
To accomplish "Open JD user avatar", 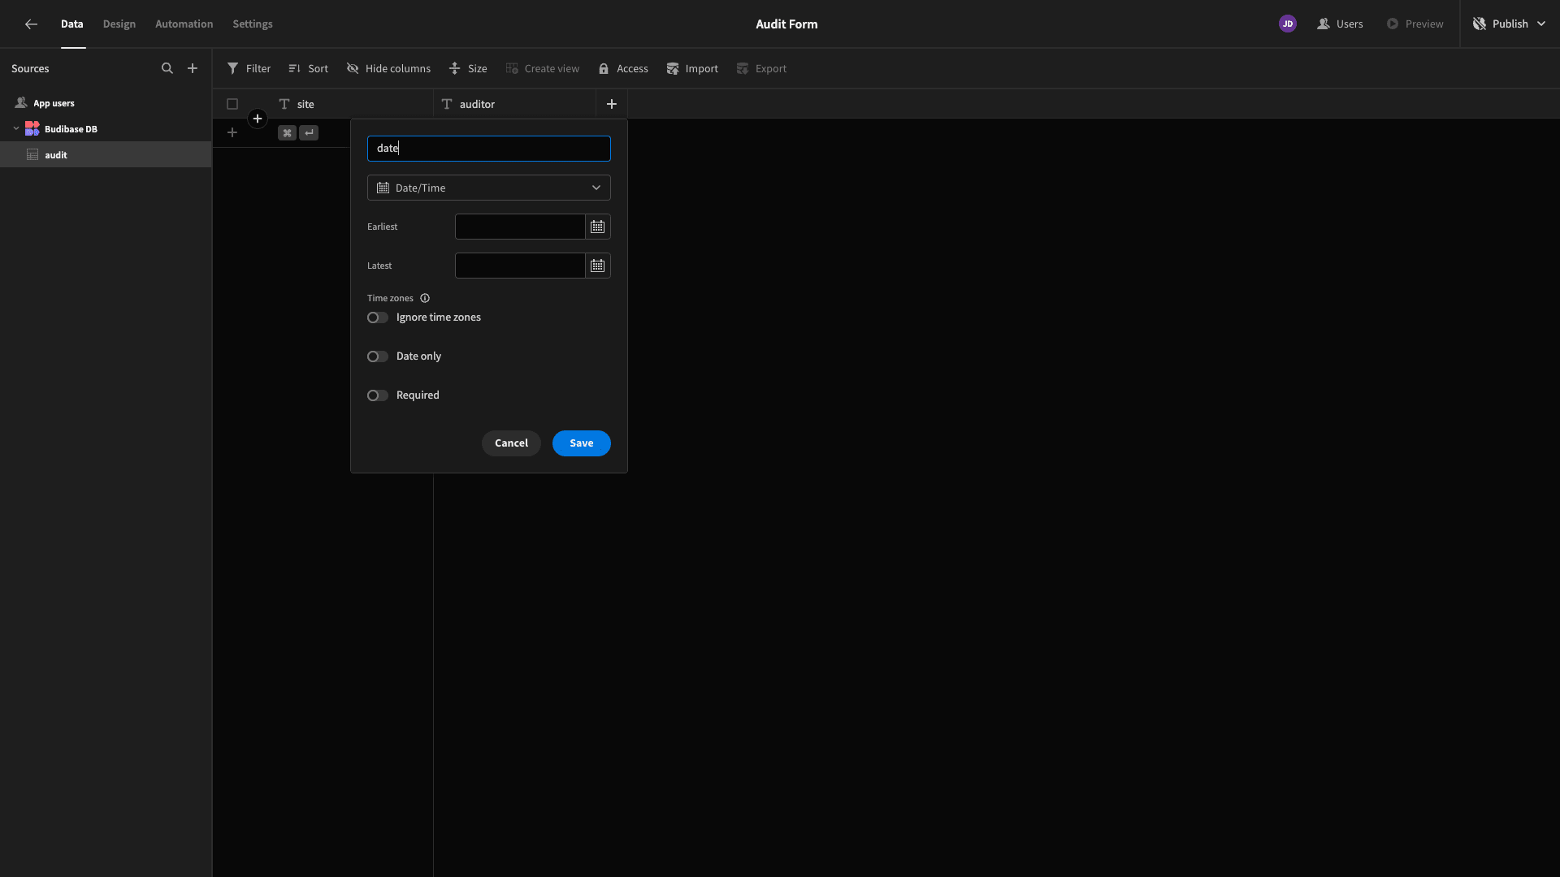I will click(x=1288, y=24).
